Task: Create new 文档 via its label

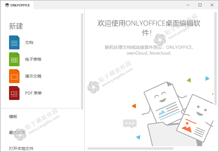Action: pyautogui.click(x=29, y=42)
